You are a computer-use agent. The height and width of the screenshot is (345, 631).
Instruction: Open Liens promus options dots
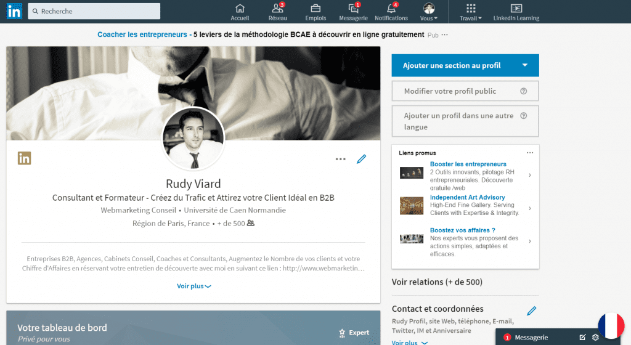point(530,153)
